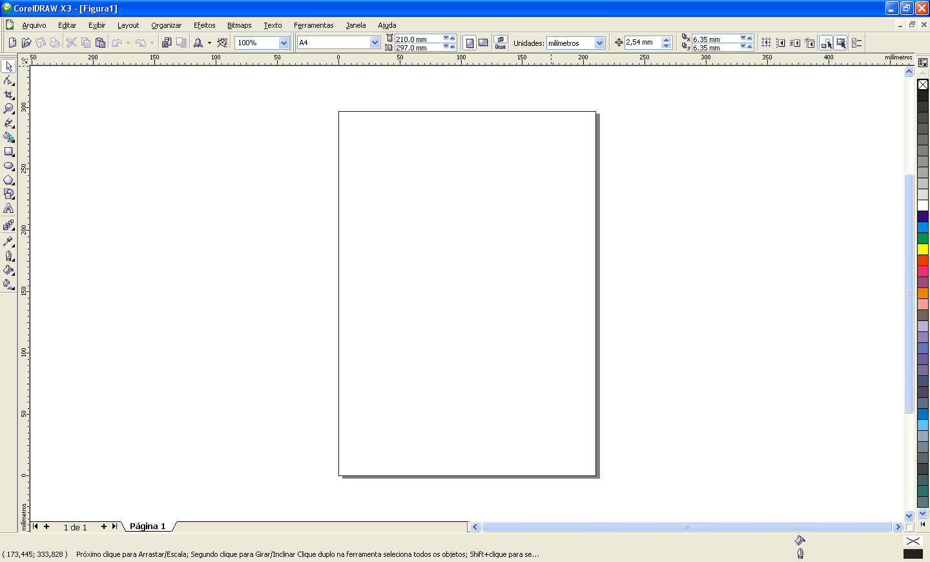Expand the Application Launcher dropdown arrow

tap(209, 43)
